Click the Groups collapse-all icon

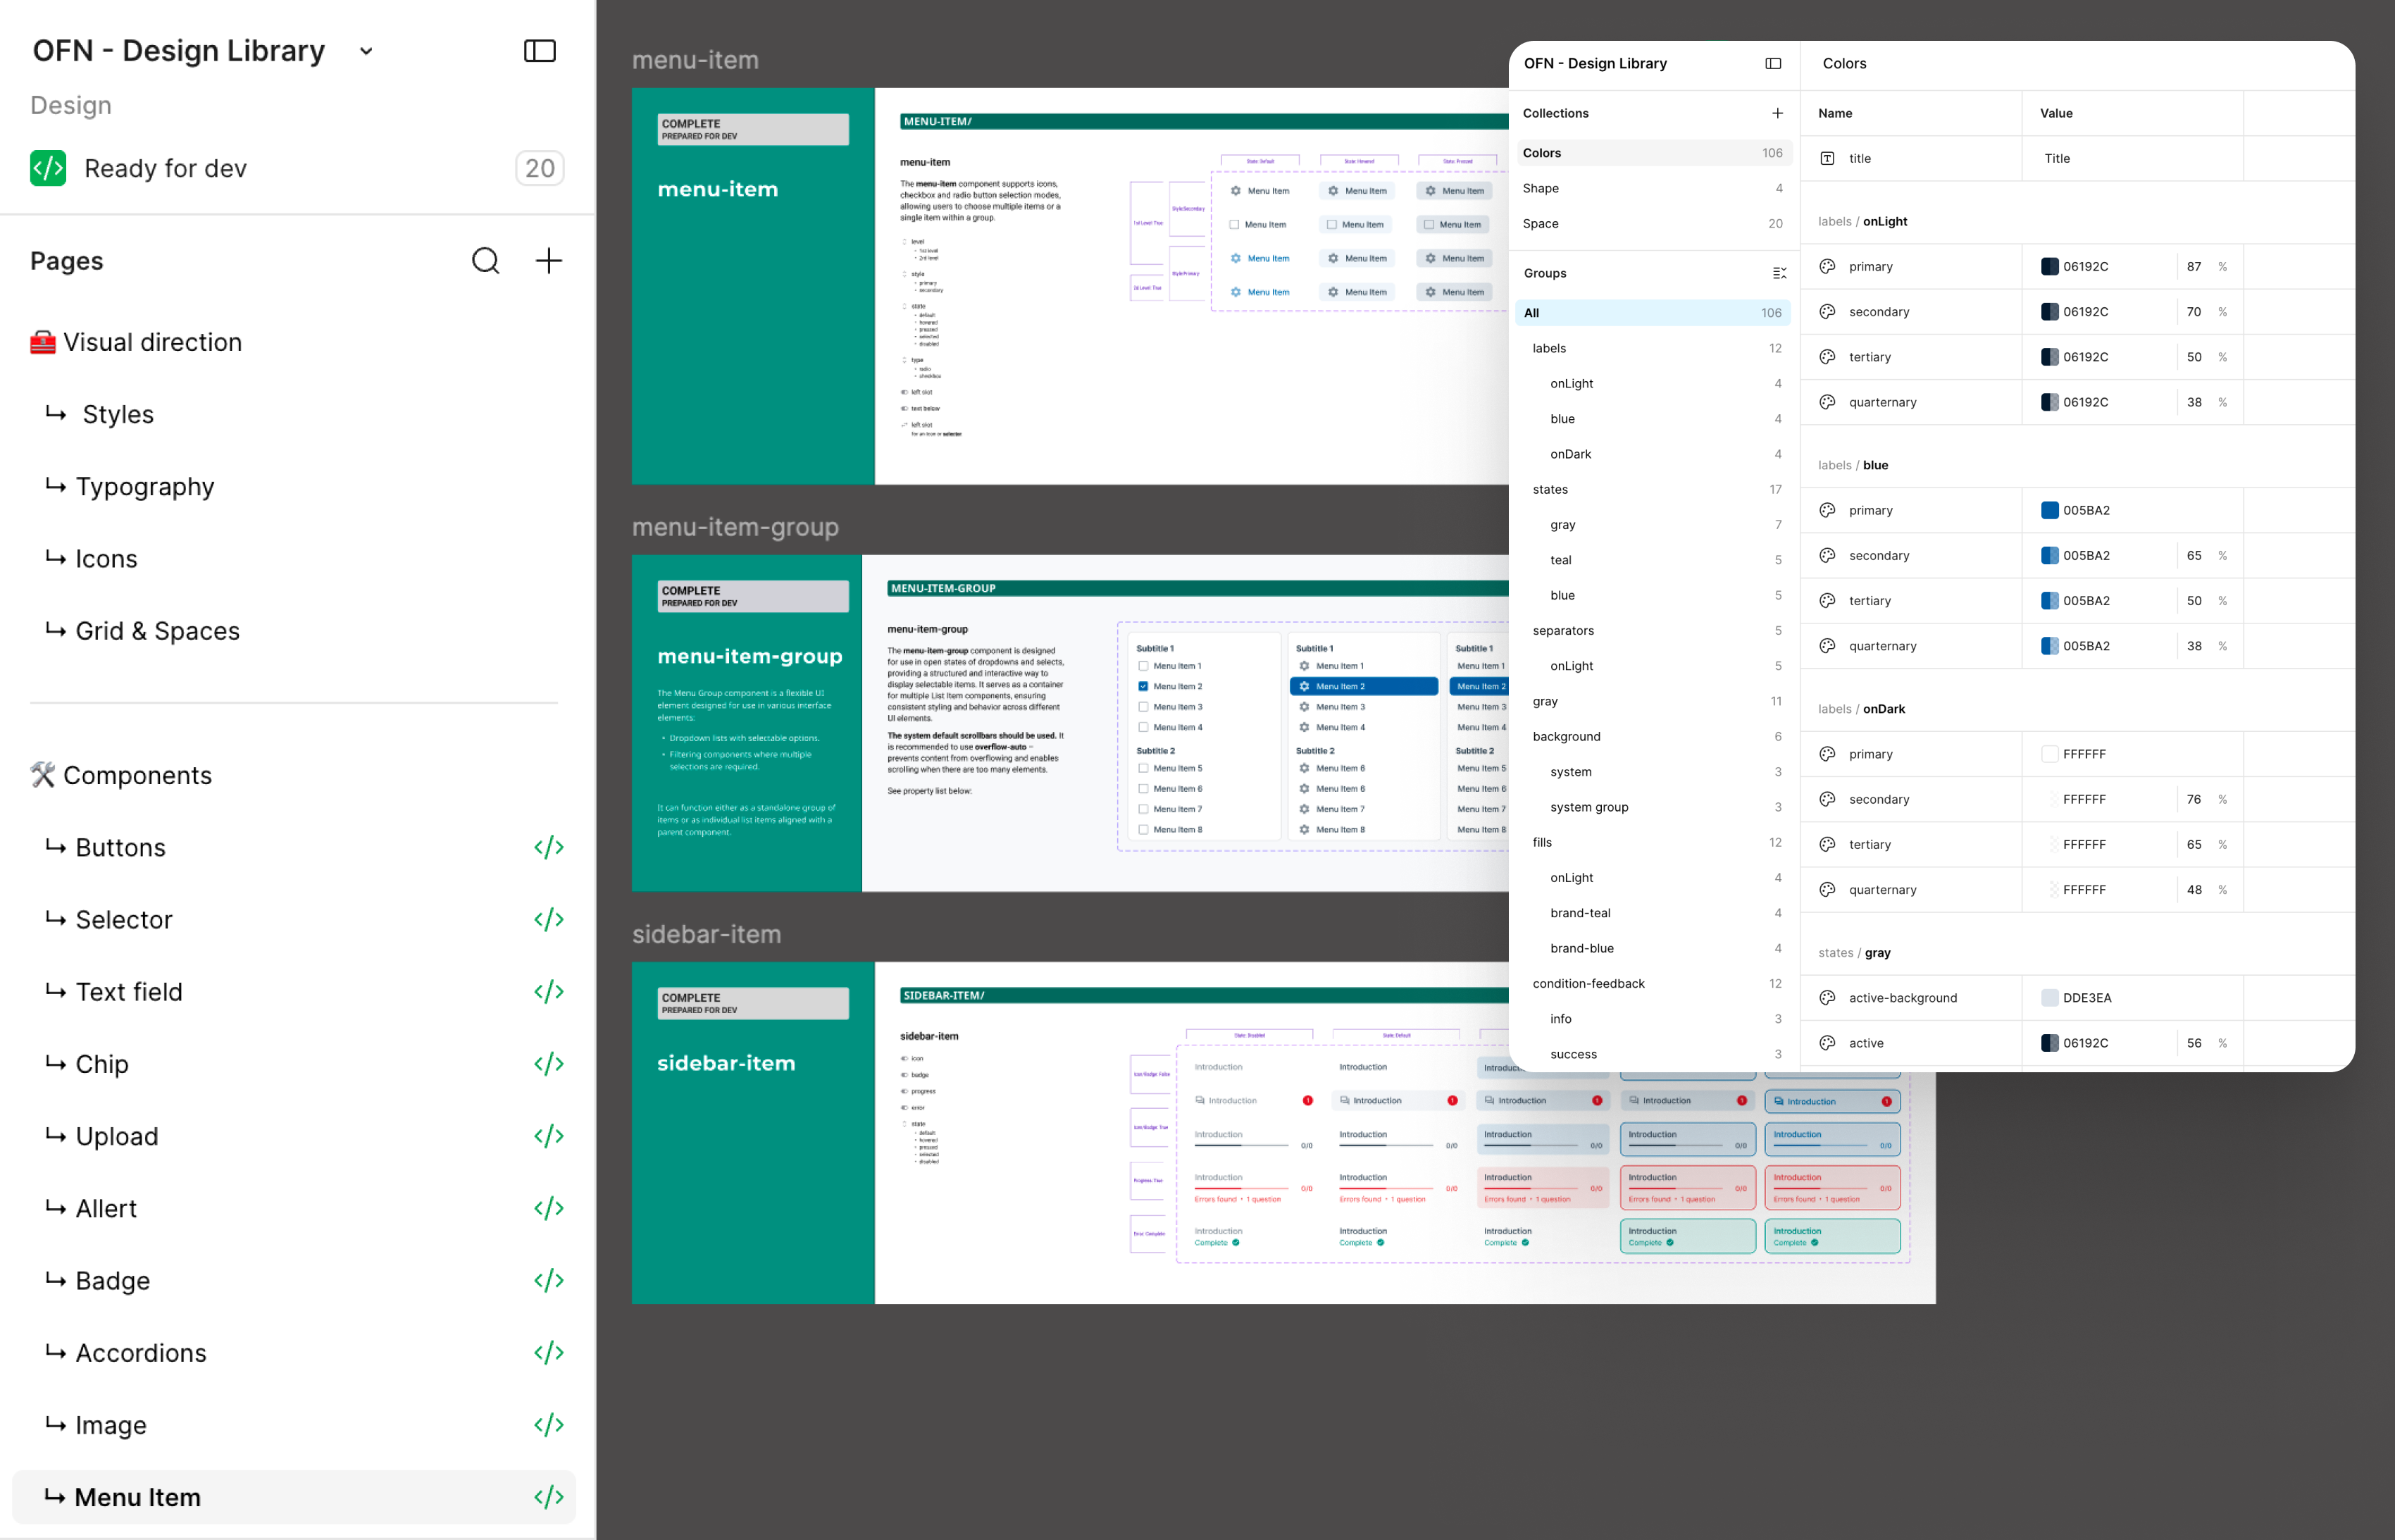coord(1779,273)
